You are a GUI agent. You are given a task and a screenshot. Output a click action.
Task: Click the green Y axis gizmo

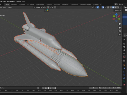114,16
